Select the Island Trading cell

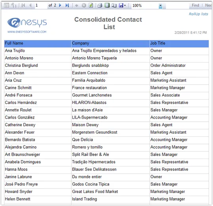[110, 199]
